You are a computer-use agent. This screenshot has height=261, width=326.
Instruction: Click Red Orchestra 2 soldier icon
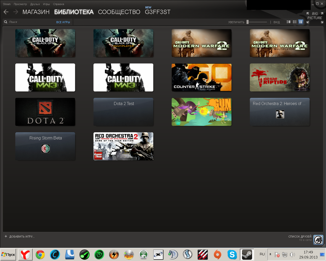coord(280,114)
